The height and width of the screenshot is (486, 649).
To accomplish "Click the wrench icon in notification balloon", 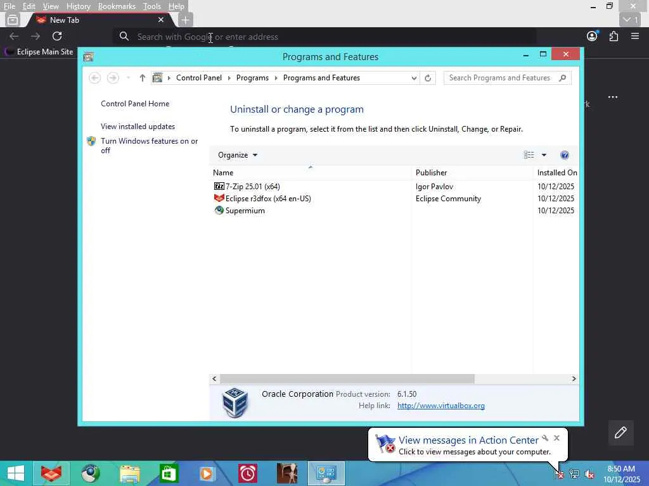I will pos(545,438).
